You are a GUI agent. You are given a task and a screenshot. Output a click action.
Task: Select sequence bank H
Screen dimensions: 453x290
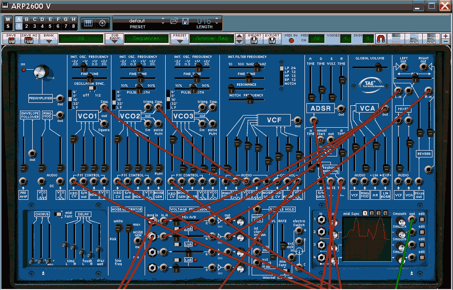[x=74, y=19]
